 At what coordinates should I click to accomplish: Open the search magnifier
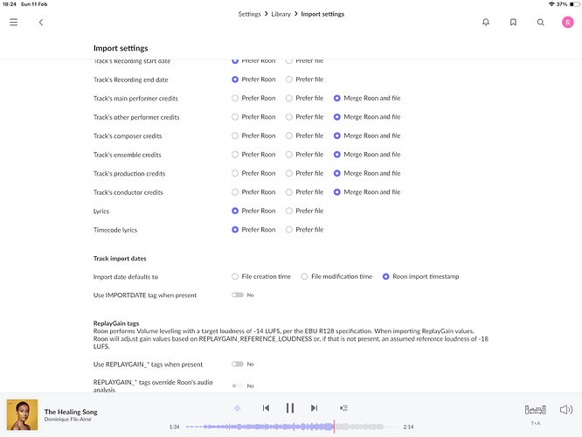point(540,22)
